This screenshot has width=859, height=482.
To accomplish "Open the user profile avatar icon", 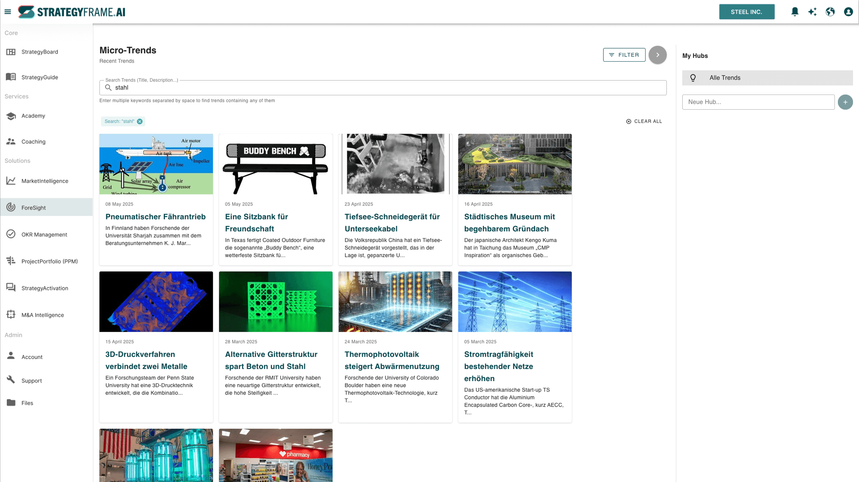I will pyautogui.click(x=848, y=12).
